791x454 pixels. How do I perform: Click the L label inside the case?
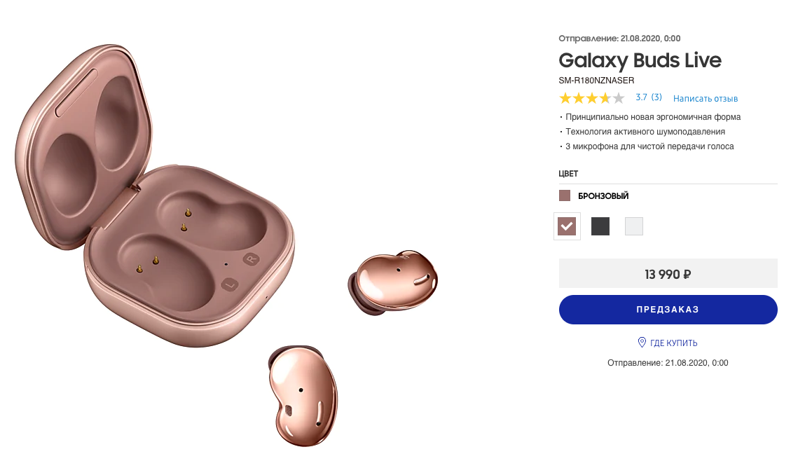point(230,284)
